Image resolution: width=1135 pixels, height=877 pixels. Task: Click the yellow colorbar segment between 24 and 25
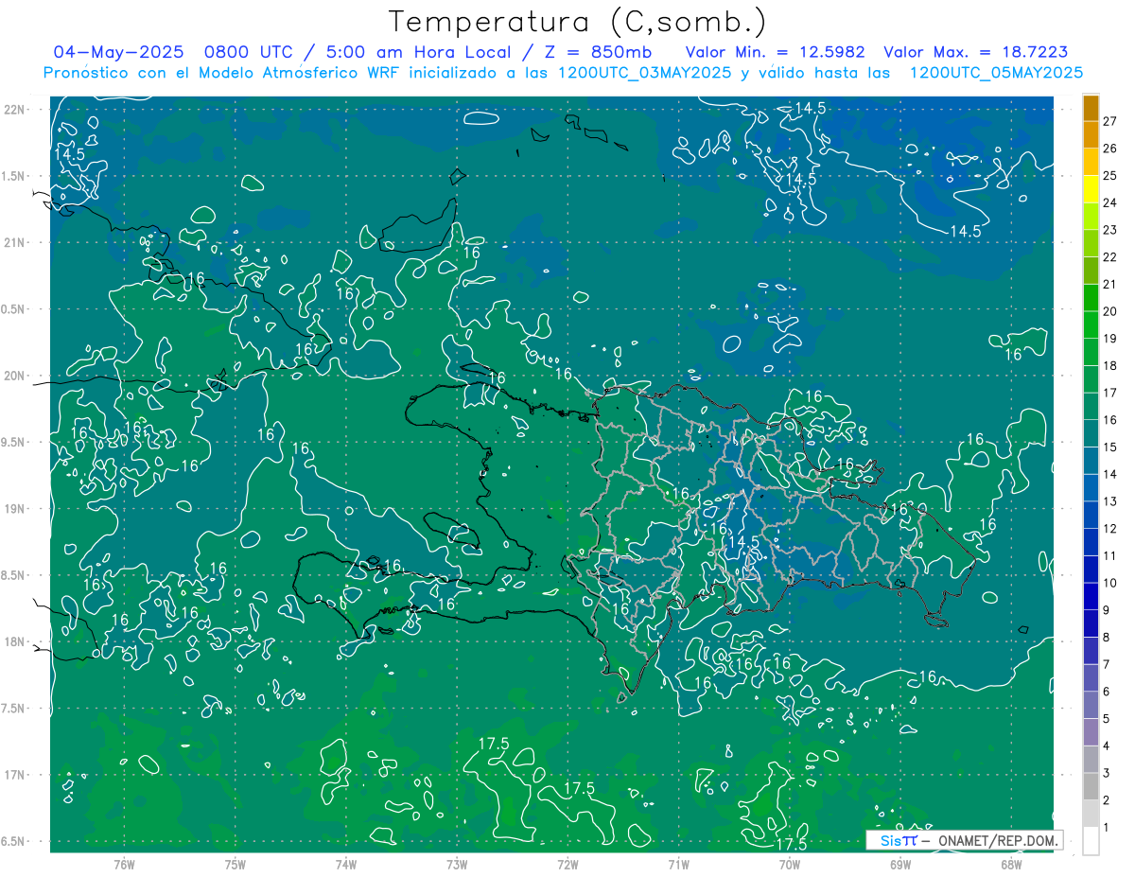click(x=1091, y=189)
